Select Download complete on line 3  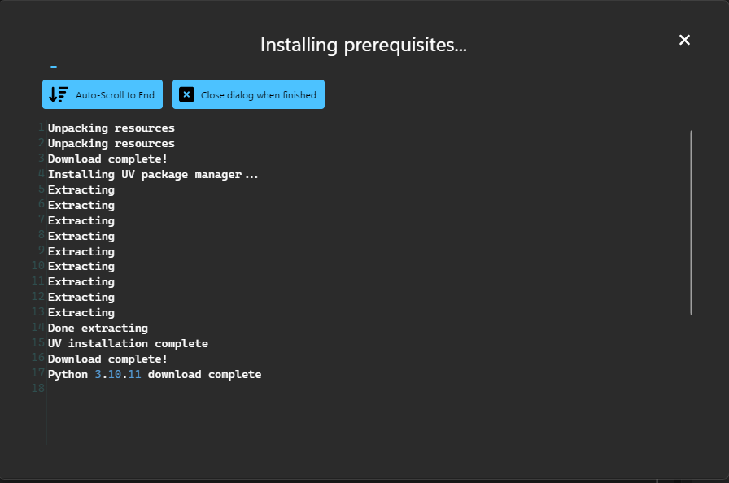coord(107,159)
